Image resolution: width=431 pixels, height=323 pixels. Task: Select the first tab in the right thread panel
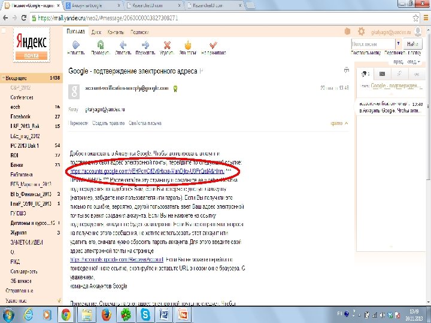[365, 74]
